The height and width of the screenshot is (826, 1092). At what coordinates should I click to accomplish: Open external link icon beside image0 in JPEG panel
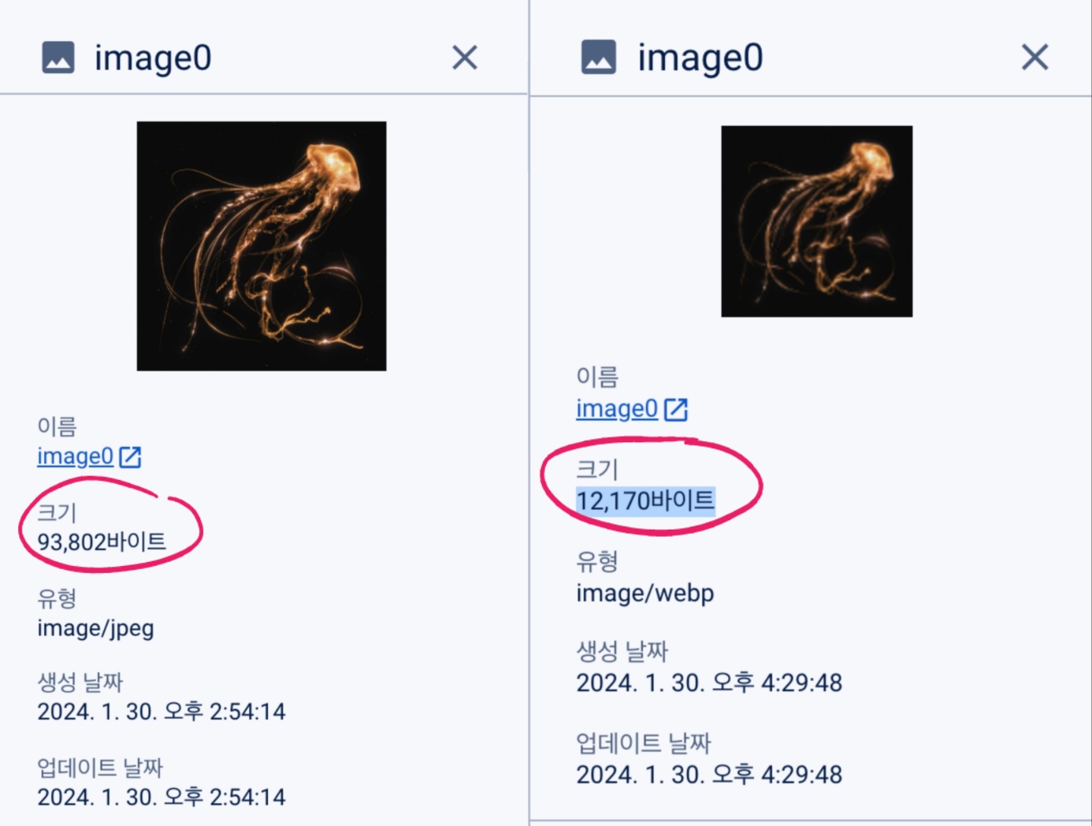[130, 457]
